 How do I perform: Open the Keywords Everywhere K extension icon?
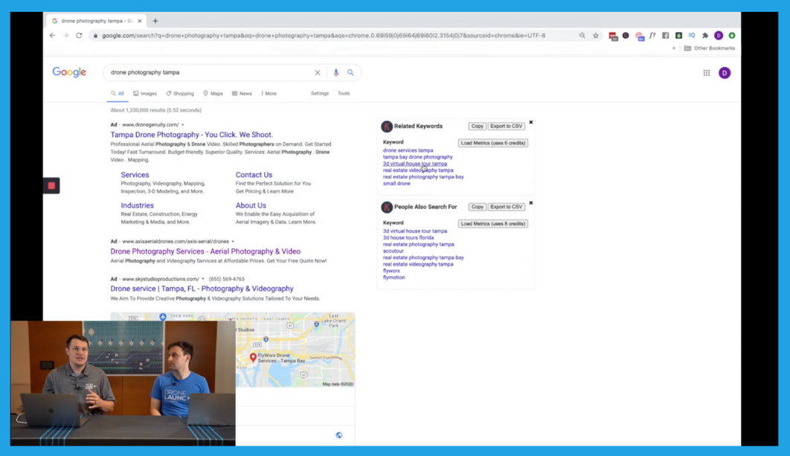pyautogui.click(x=626, y=35)
